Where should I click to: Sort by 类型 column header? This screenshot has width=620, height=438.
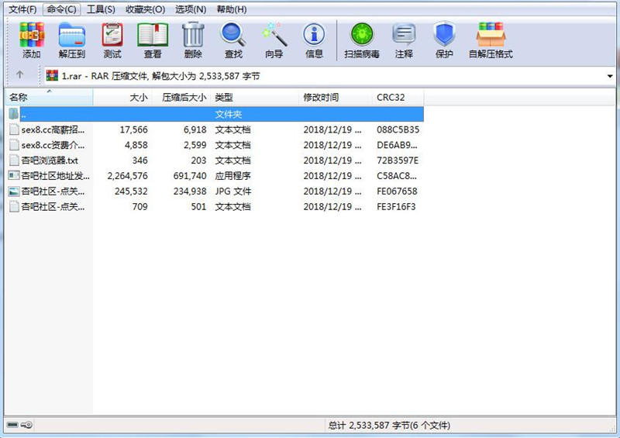[254, 98]
